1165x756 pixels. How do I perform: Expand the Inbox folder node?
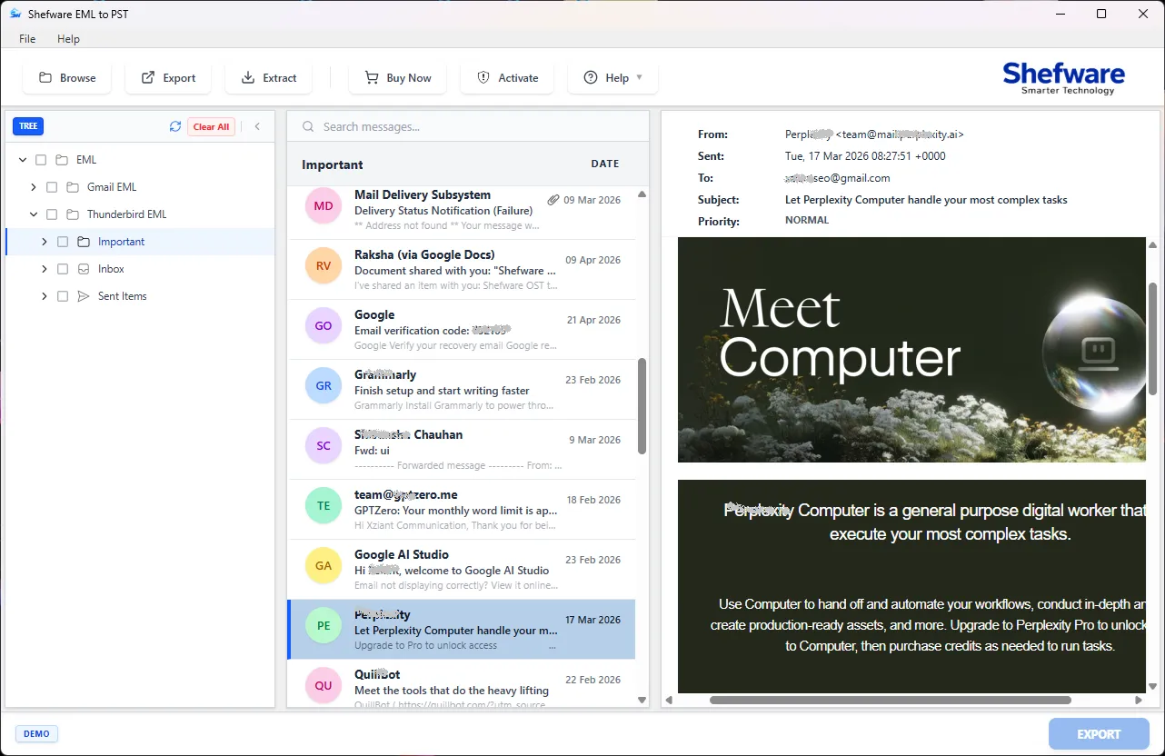pos(45,269)
